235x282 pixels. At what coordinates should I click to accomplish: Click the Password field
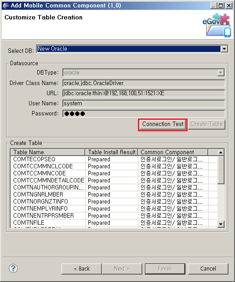coord(144,114)
